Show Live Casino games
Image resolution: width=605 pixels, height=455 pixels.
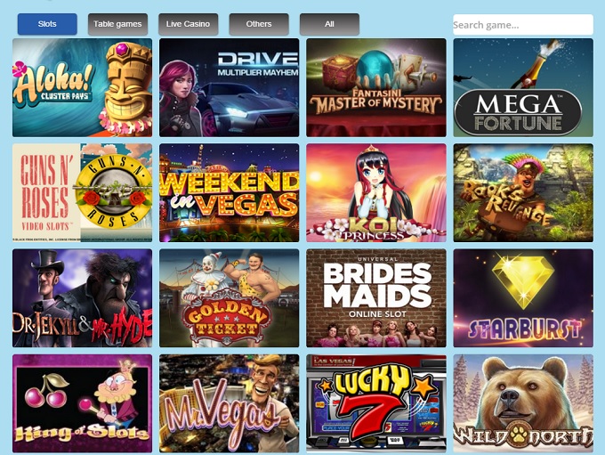point(189,24)
